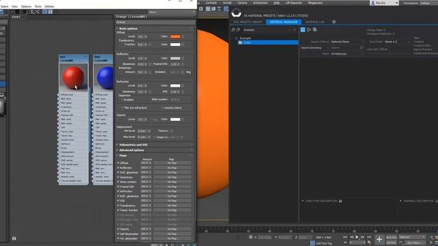Screen dimensions: 438x246
Task: Click the second library icon left of Example
Action: (238, 29)
